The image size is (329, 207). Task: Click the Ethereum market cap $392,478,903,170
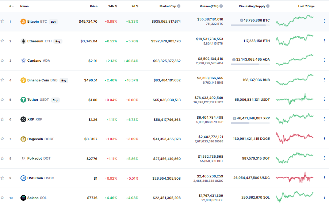click(166, 41)
